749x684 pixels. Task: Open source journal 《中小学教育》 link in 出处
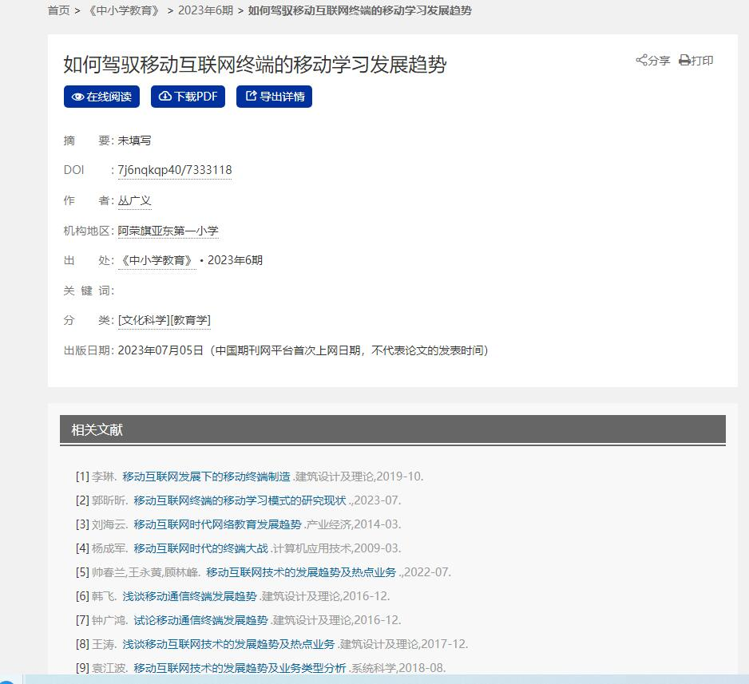157,261
